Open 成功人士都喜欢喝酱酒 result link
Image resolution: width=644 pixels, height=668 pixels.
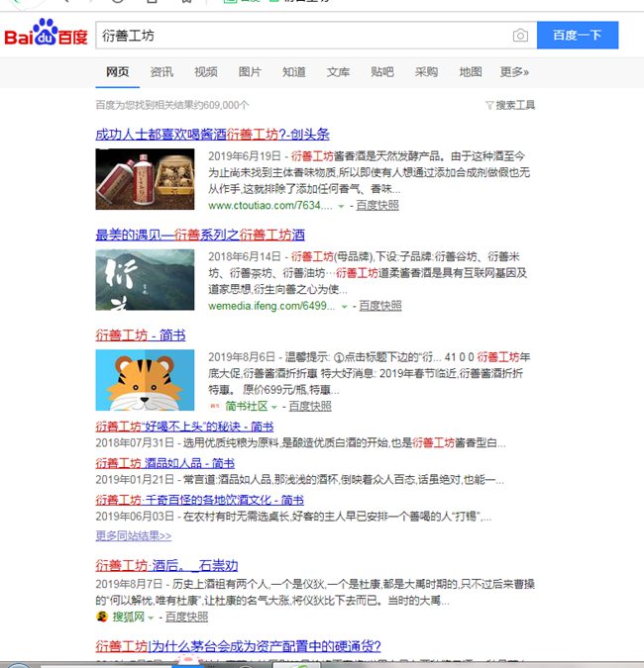tap(212, 135)
